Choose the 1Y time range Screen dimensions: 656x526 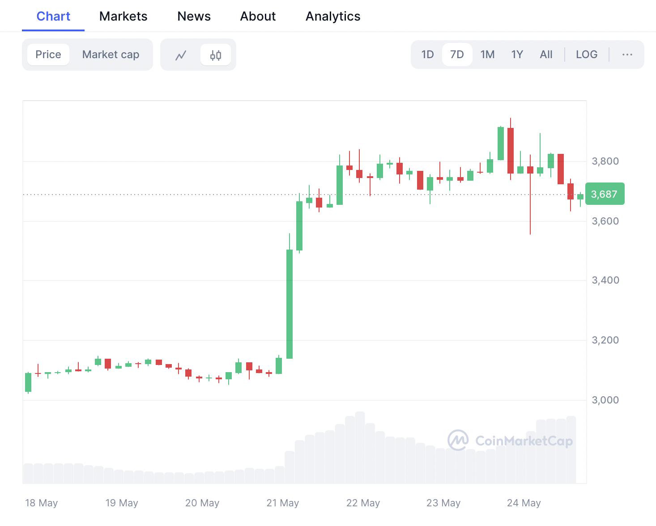pos(517,55)
